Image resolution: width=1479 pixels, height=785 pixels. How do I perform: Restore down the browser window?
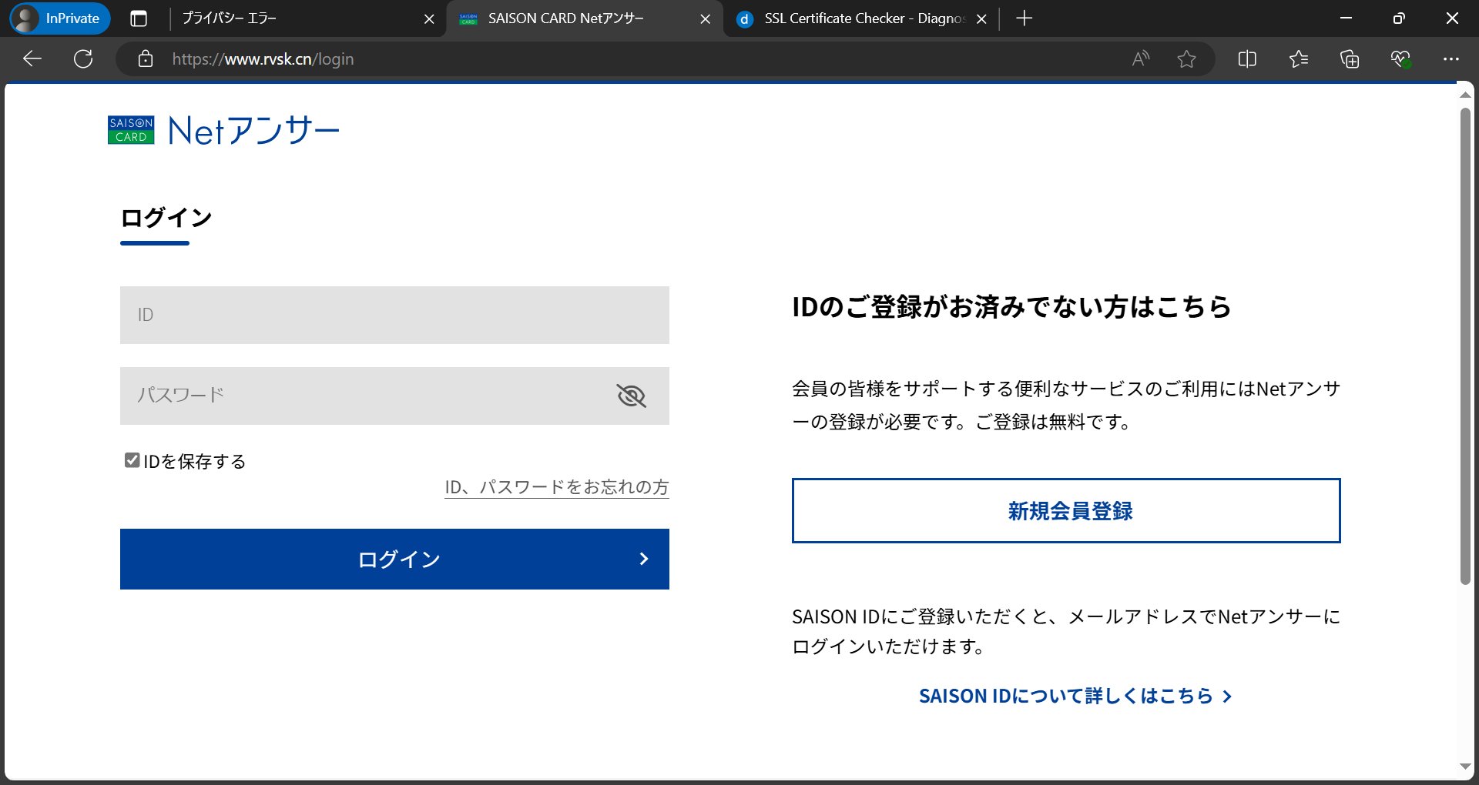[1399, 18]
